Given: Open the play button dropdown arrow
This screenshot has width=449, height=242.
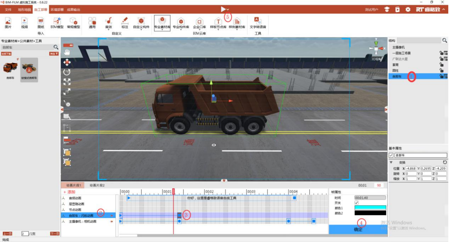Looking at the screenshot, I should (228, 9).
